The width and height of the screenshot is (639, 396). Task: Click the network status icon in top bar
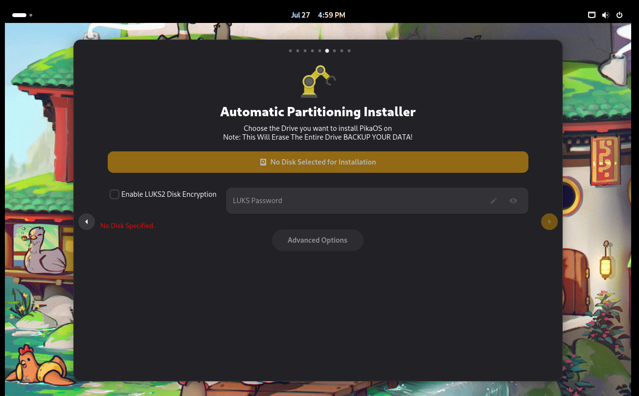pyautogui.click(x=592, y=15)
